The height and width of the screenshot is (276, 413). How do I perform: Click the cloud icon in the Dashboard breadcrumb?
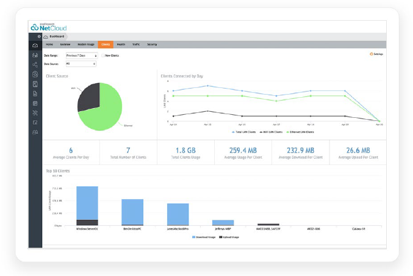point(46,37)
